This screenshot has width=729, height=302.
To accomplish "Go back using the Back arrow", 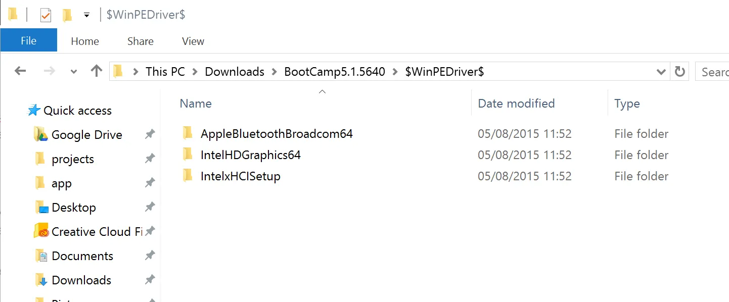I will (x=20, y=71).
